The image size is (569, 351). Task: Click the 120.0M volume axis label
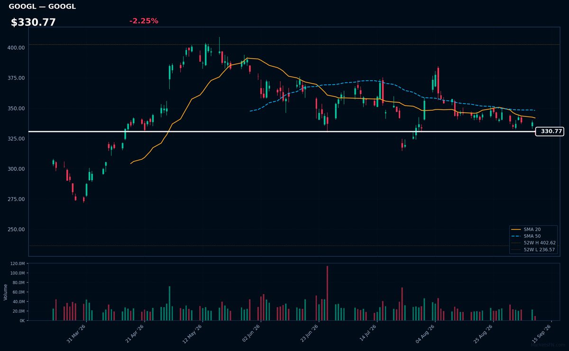pos(18,264)
